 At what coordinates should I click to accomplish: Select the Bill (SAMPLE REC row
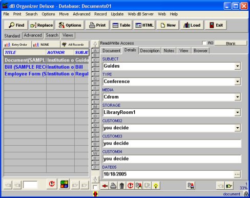(x=46, y=67)
